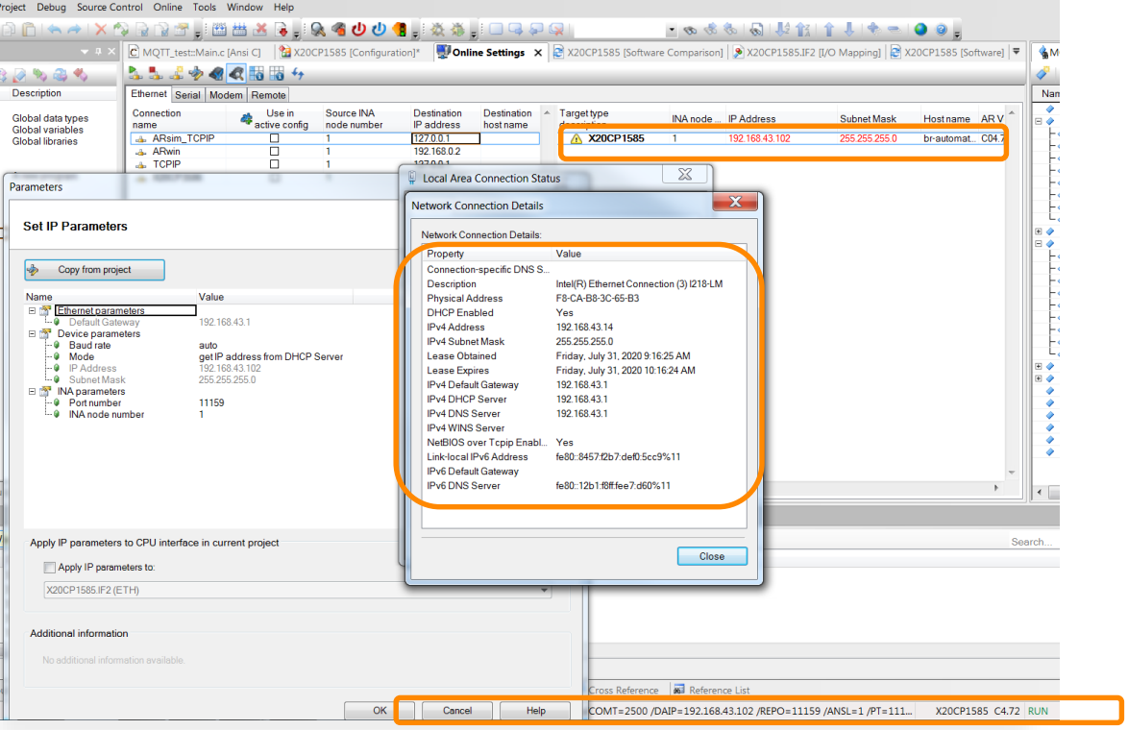The image size is (1128, 730).
Task: Toggle the ARsim_TCPIP active config checkbox
Action: click(x=274, y=138)
